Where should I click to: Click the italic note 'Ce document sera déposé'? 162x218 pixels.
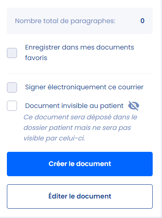click(x=68, y=117)
